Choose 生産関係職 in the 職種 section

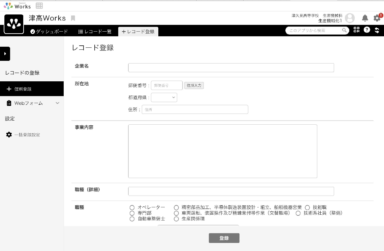[177, 219]
